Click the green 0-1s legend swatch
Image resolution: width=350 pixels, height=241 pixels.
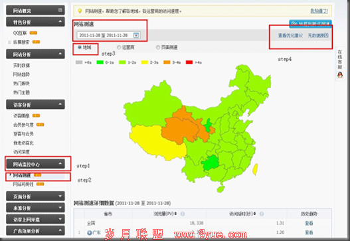point(100,62)
